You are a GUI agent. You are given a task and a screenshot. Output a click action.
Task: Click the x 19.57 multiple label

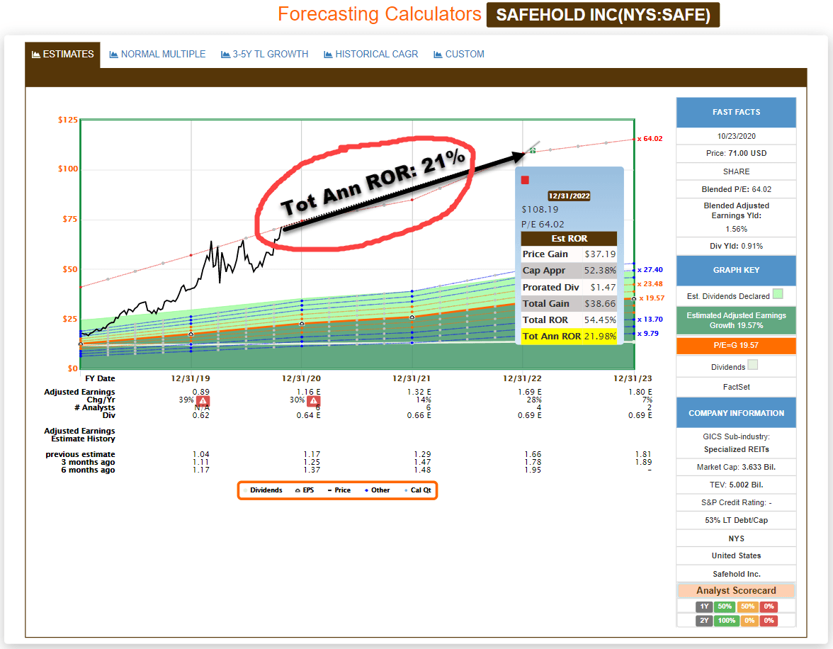click(652, 298)
